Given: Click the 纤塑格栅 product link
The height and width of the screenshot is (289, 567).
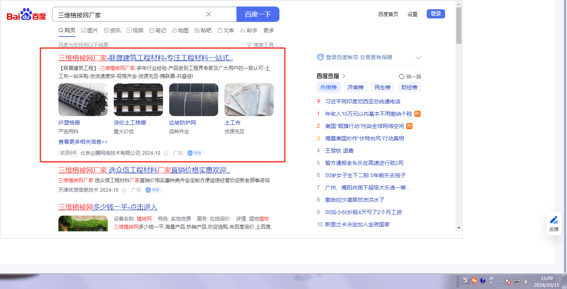Looking at the screenshot, I should 69,123.
